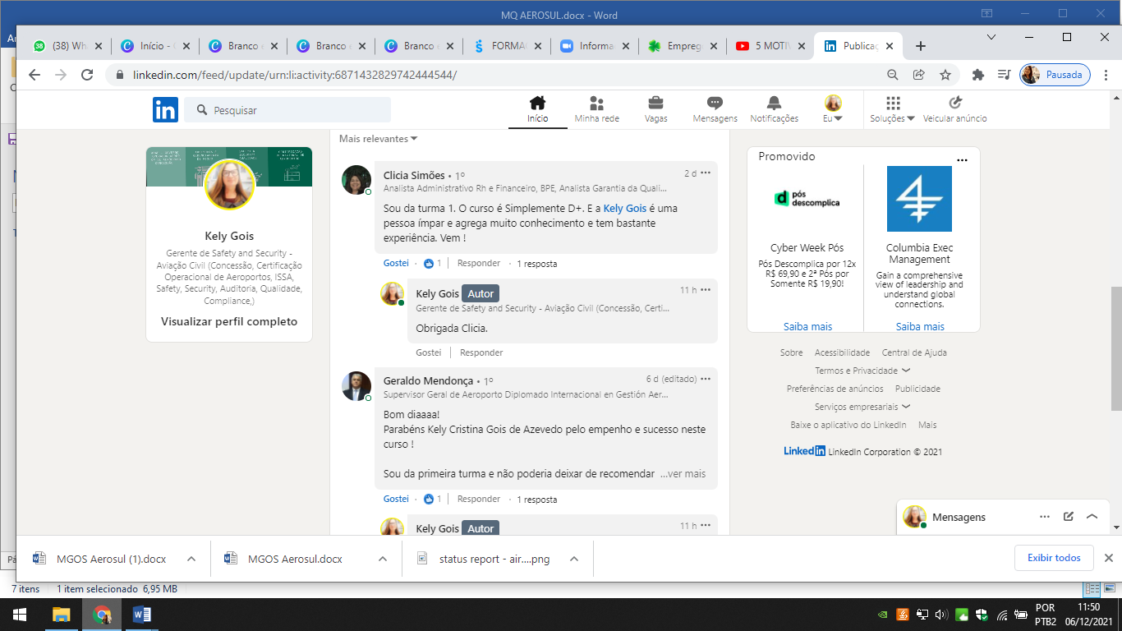Click Visualizar perfil completo
The width and height of the screenshot is (1122, 631).
(229, 321)
